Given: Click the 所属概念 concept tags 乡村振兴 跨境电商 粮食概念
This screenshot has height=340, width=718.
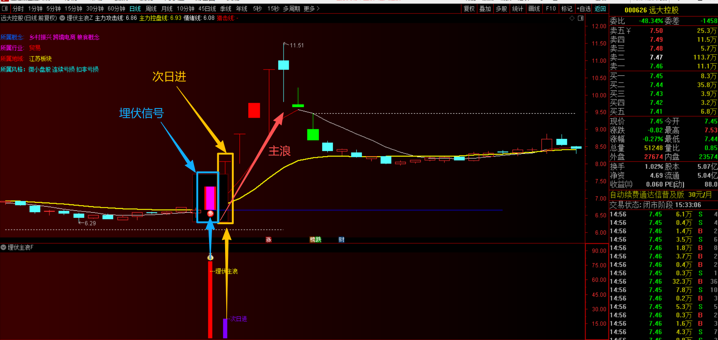Looking at the screenshot, I should coord(64,37).
